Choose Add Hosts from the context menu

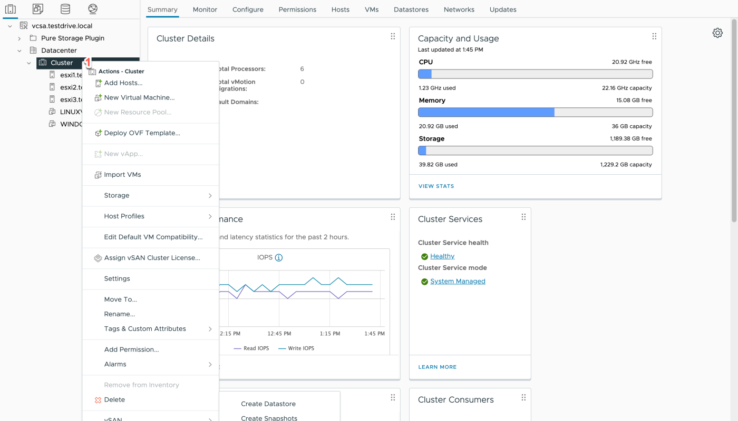click(x=123, y=83)
